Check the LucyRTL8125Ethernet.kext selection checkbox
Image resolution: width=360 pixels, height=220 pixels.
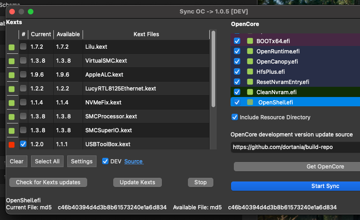(x=23, y=88)
